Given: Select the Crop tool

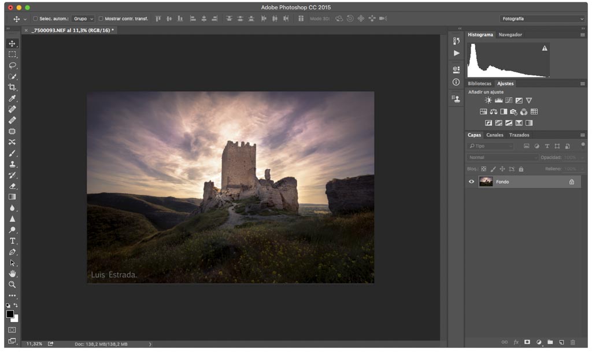Looking at the screenshot, I should (x=12, y=87).
